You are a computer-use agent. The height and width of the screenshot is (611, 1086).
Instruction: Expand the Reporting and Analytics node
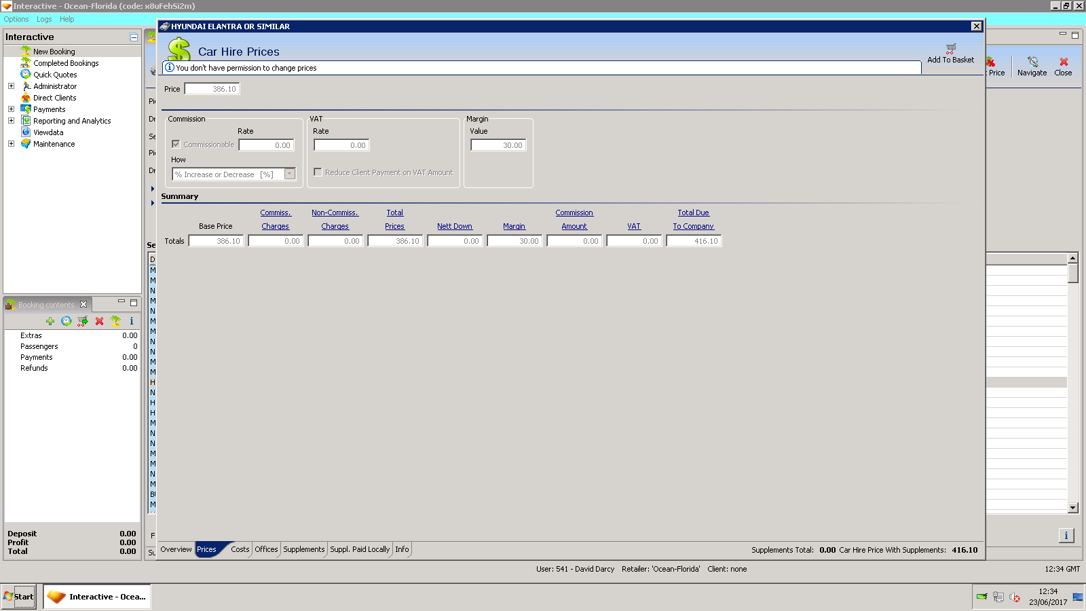[x=11, y=121]
